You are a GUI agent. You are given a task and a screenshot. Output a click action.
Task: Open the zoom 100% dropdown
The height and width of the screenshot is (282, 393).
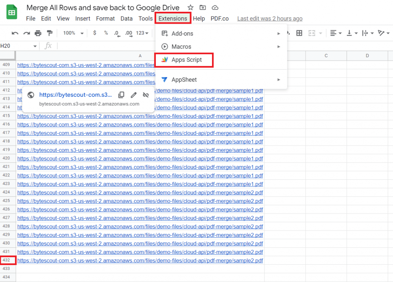[x=74, y=33]
